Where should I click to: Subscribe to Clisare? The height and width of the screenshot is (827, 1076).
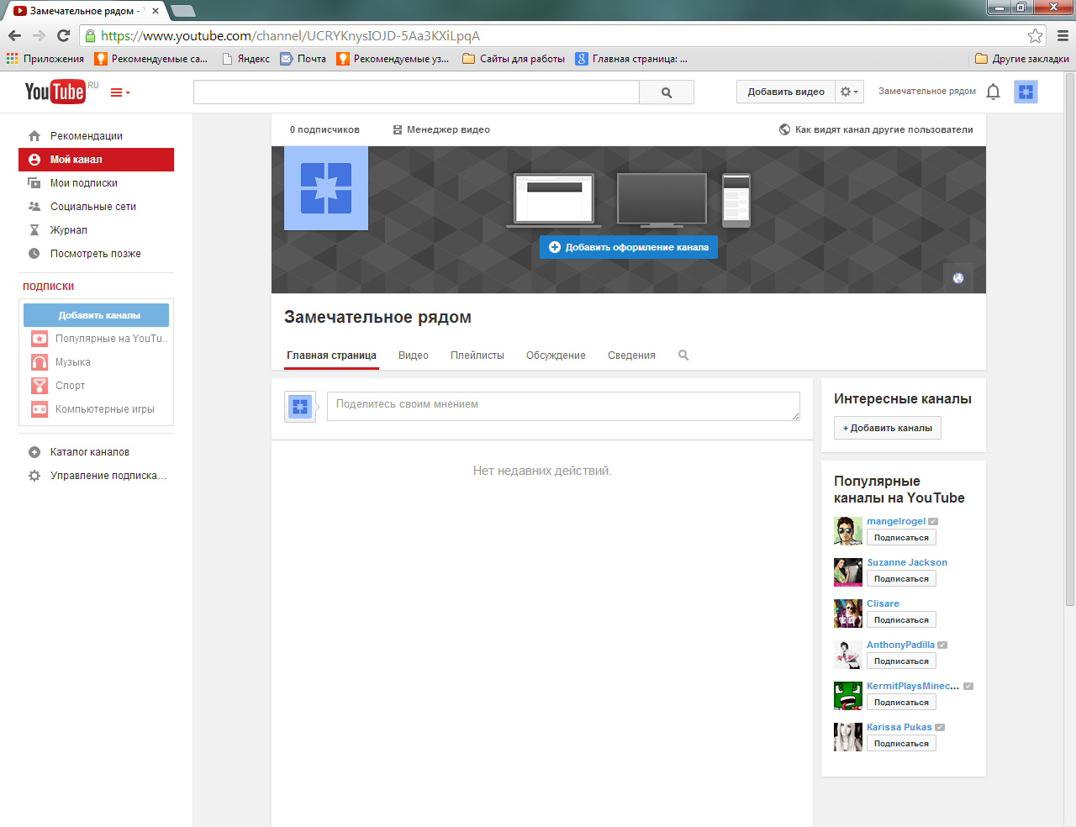[x=901, y=620]
